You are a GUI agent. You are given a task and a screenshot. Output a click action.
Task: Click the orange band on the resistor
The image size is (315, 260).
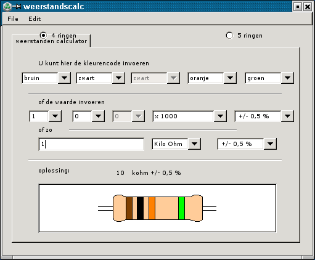coord(152,208)
